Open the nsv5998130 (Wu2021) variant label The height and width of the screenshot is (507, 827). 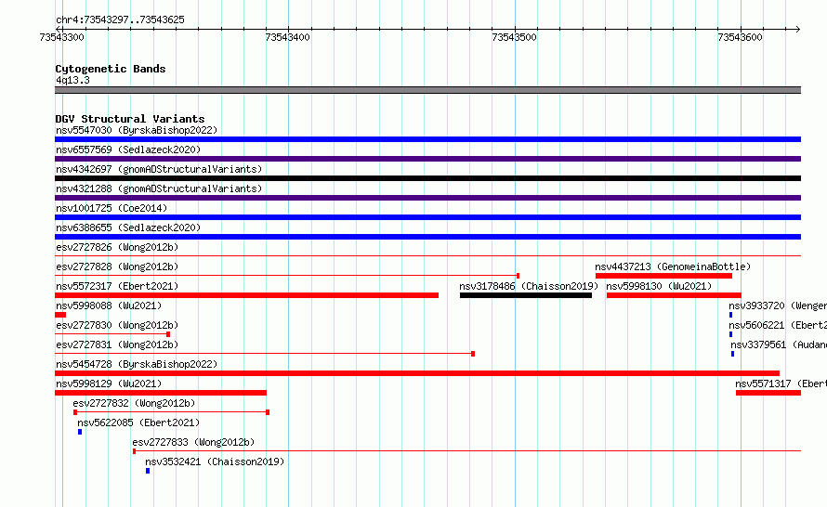pos(659,286)
